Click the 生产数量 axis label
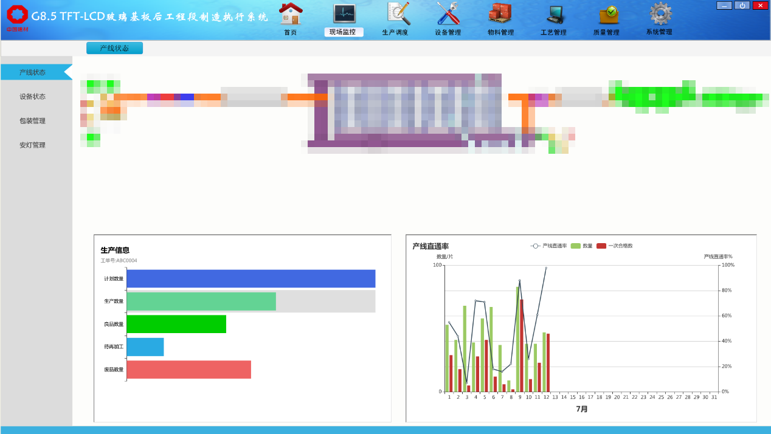This screenshot has height=434, width=771. coord(114,301)
